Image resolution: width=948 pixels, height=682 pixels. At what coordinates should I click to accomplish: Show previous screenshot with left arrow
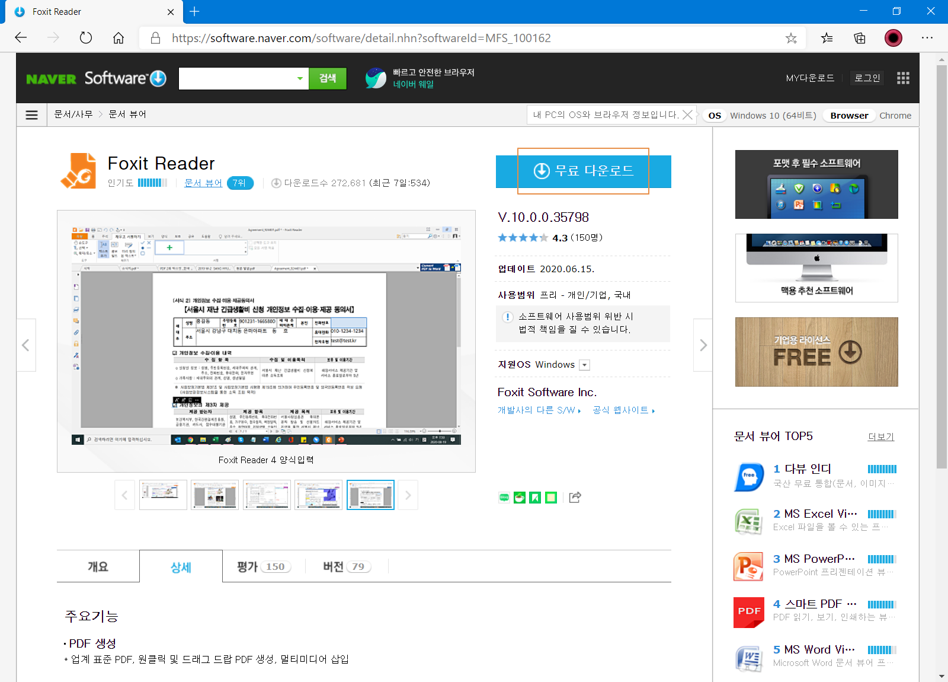(25, 345)
